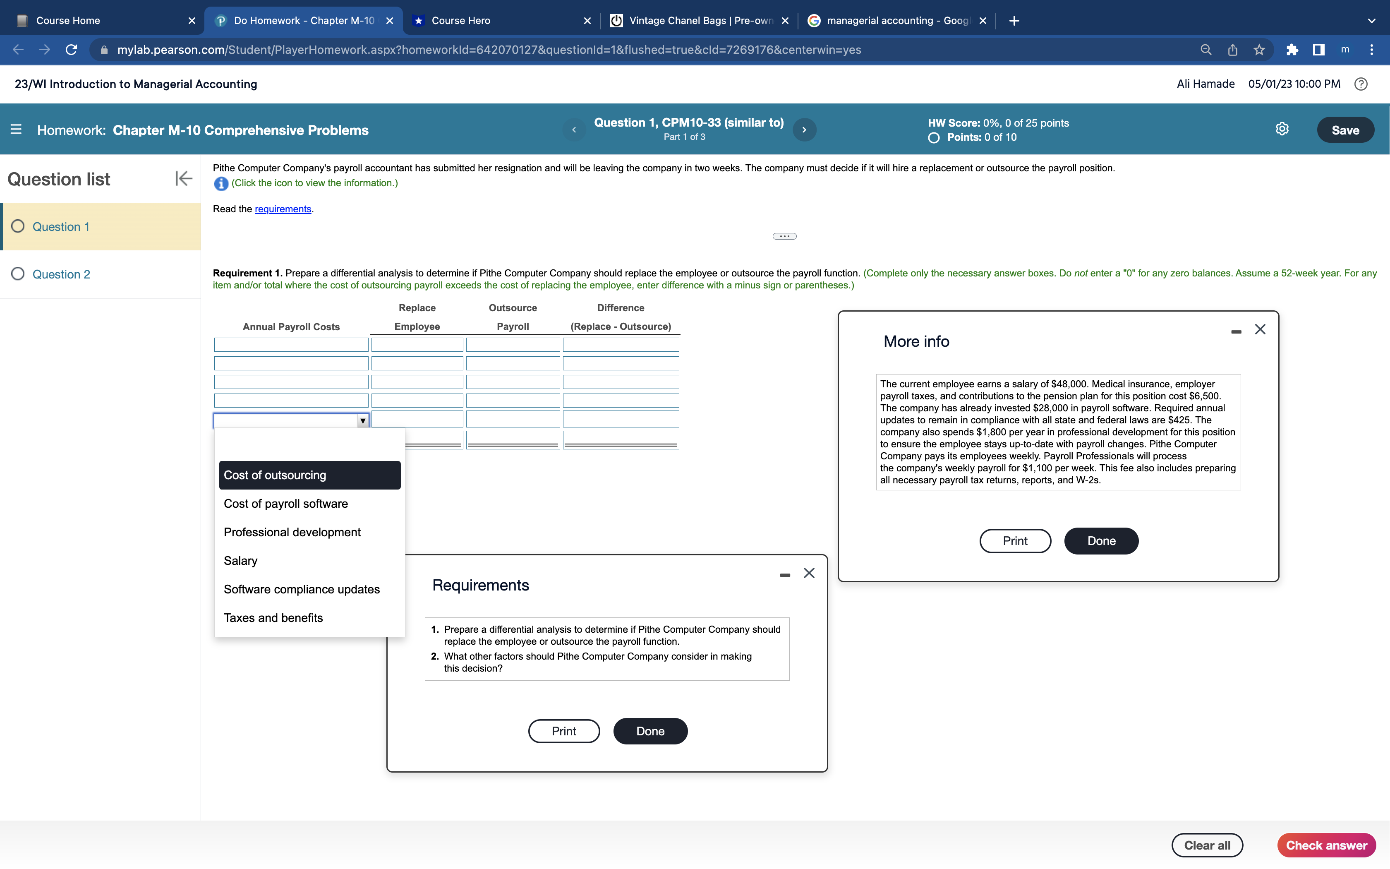Open the hamburger menu beside Homework title

pyautogui.click(x=16, y=130)
